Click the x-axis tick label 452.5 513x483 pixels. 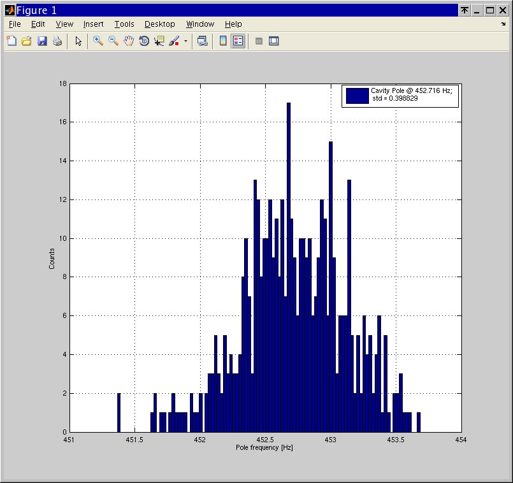point(265,440)
